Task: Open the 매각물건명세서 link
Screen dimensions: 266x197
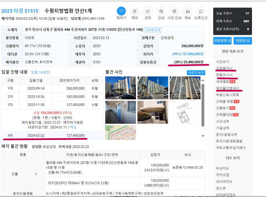Action: point(227,88)
